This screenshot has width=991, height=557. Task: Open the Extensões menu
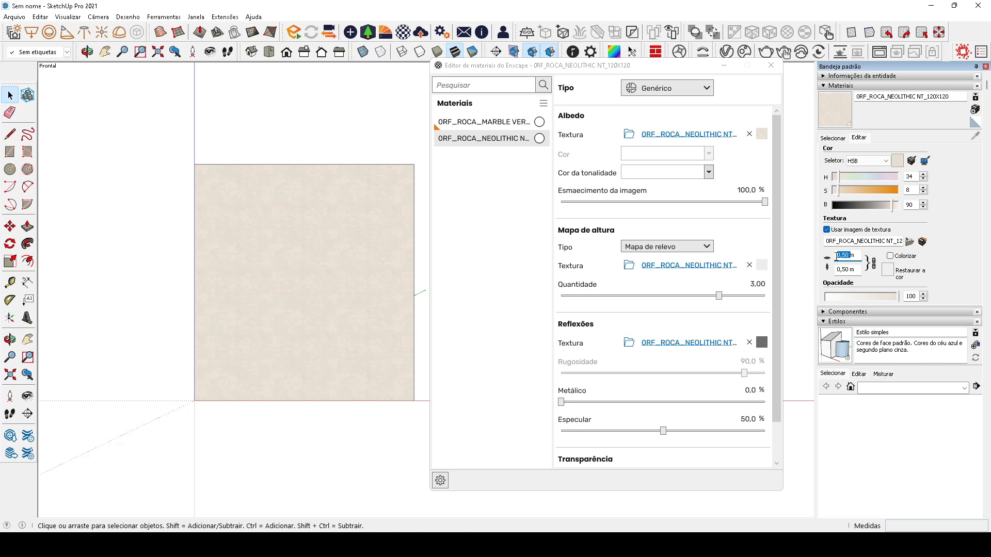[225, 17]
